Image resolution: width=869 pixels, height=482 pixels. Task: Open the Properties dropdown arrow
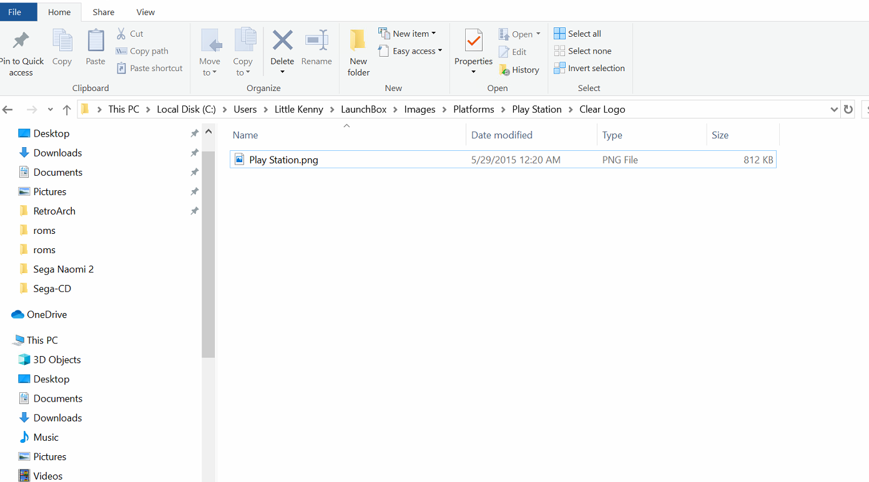[x=473, y=72]
